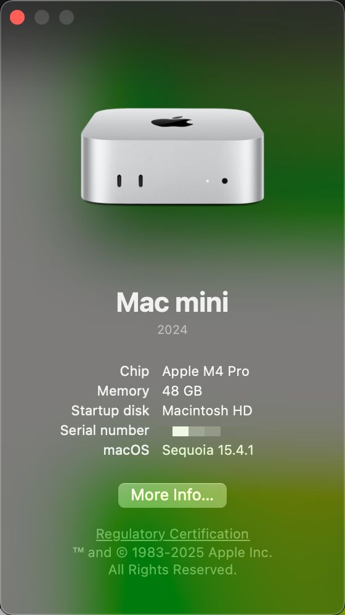Click the Macintosh HD startup disk value
345x615 pixels.
(x=207, y=410)
